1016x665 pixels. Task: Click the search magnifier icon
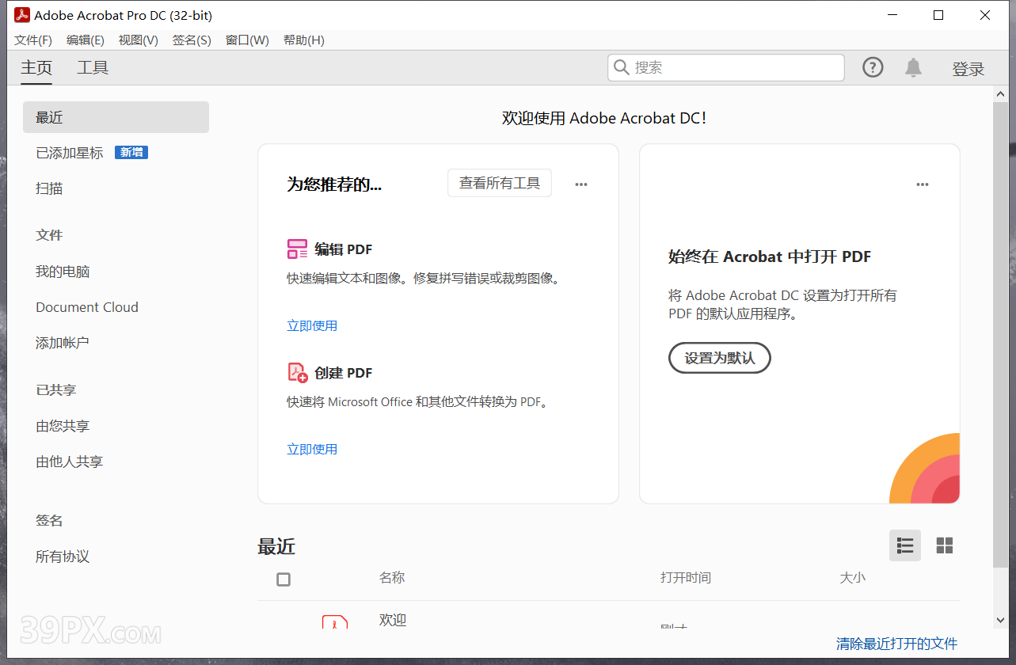click(622, 68)
